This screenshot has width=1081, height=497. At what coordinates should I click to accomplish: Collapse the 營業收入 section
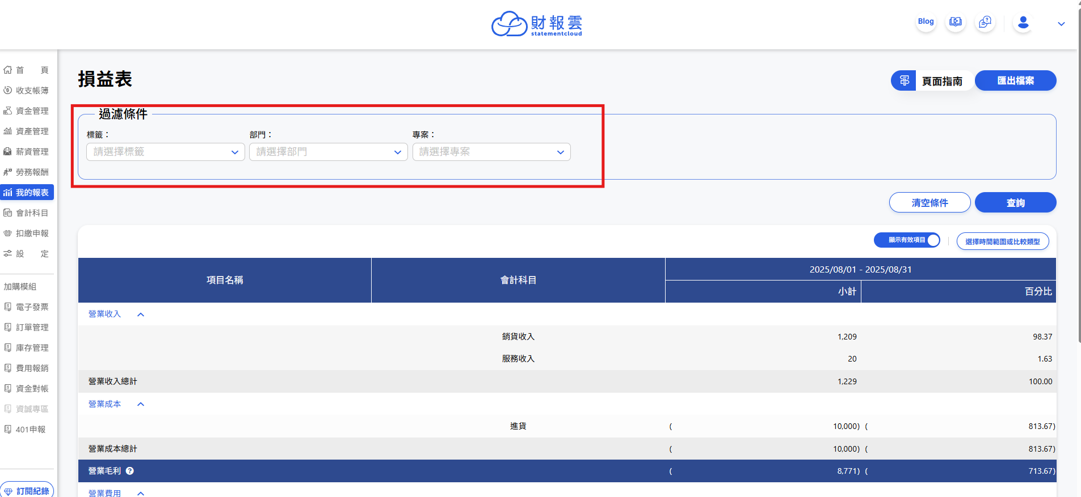141,315
